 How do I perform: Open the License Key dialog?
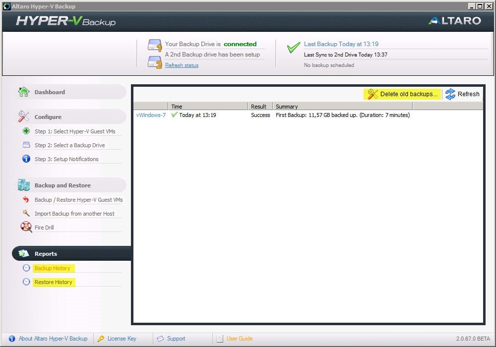click(x=122, y=339)
